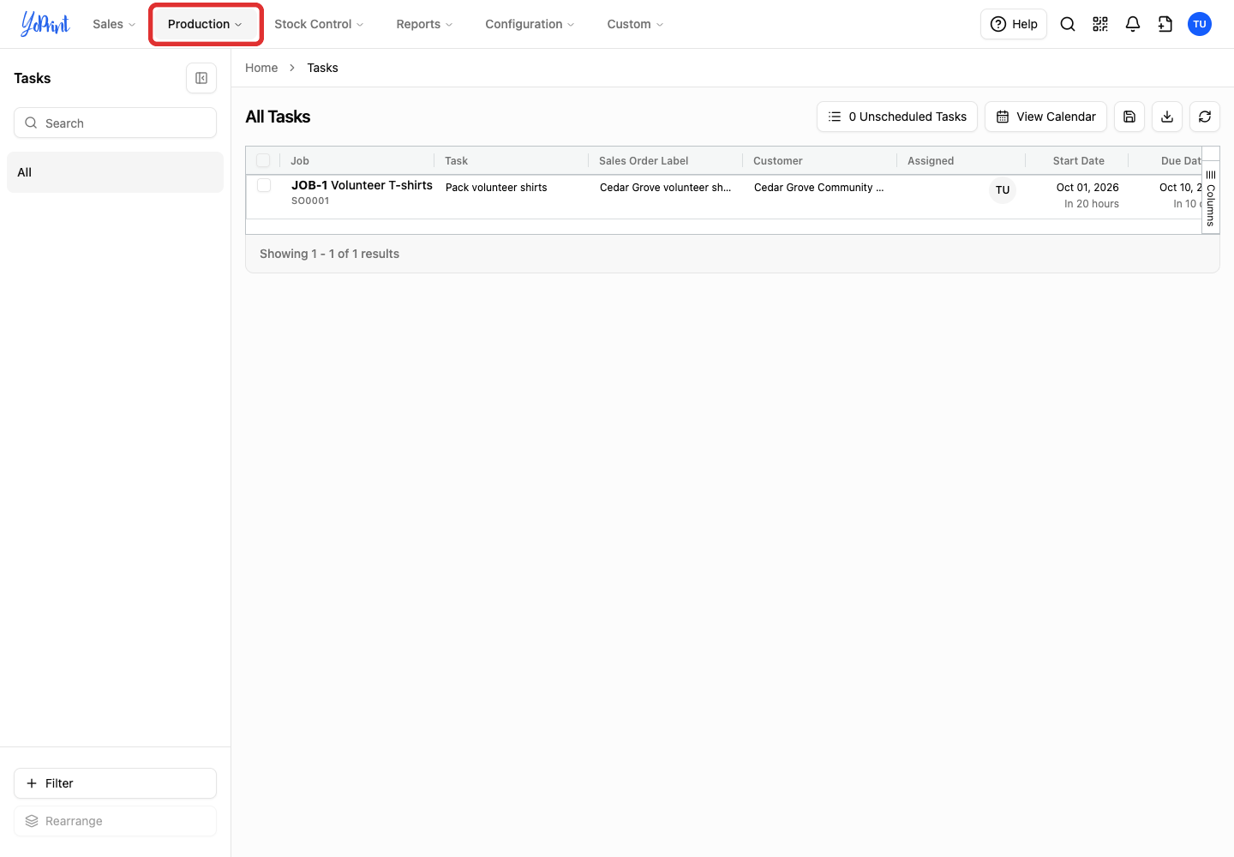Save the current view with disk icon
The width and height of the screenshot is (1234, 857).
[x=1129, y=117]
